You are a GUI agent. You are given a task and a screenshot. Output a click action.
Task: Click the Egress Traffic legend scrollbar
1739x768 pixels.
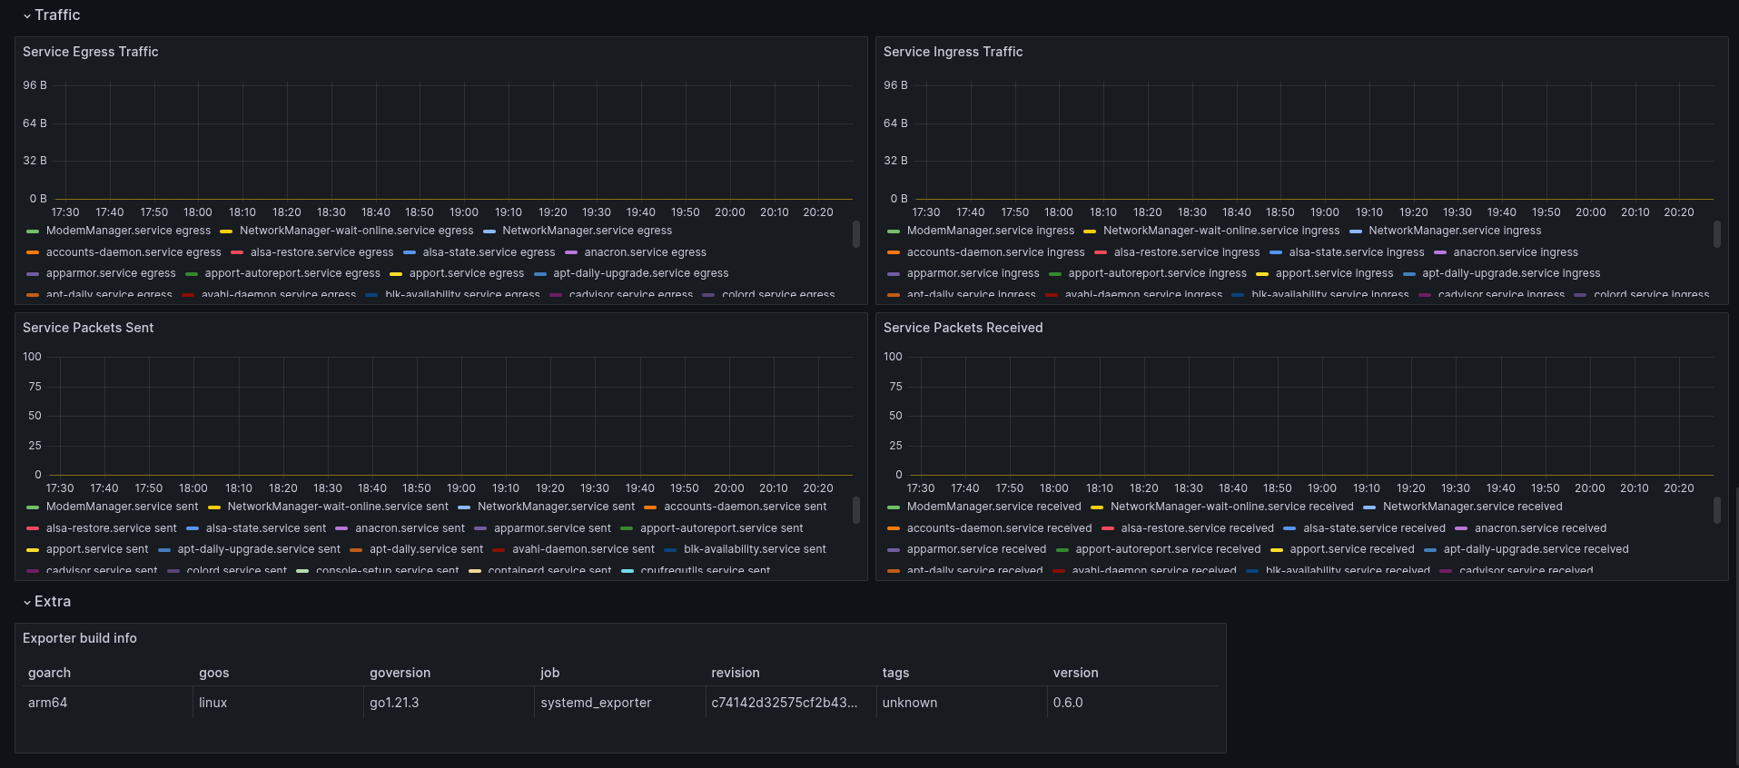click(856, 234)
